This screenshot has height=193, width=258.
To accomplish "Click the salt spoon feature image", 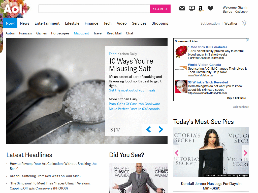I will pyautogui.click(x=56, y=91).
